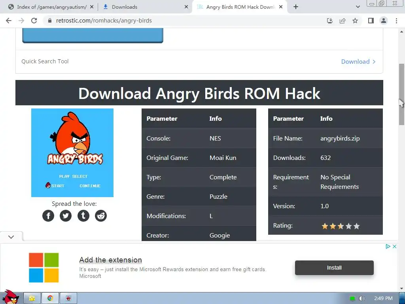View site security lock info
Image resolution: width=405 pixels, height=304 pixels.
(50, 21)
